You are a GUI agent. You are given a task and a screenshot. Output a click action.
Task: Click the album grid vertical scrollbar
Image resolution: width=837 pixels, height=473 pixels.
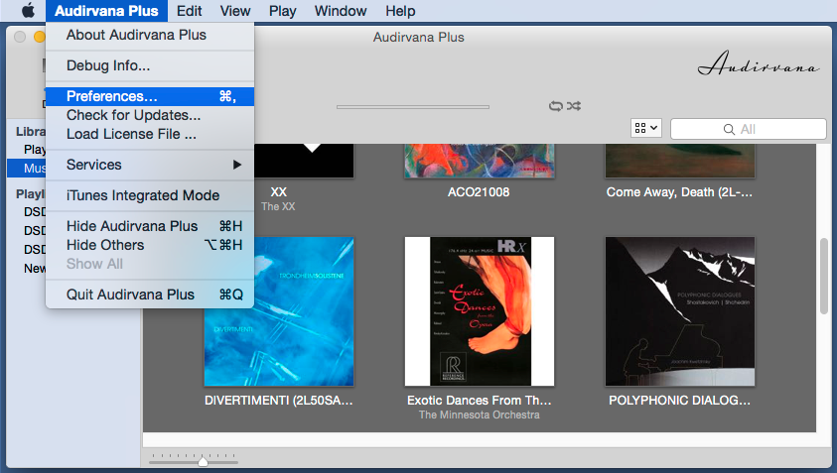(x=824, y=277)
